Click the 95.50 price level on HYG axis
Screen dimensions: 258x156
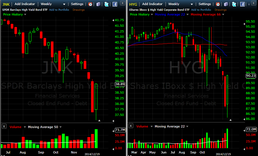coord(250,21)
